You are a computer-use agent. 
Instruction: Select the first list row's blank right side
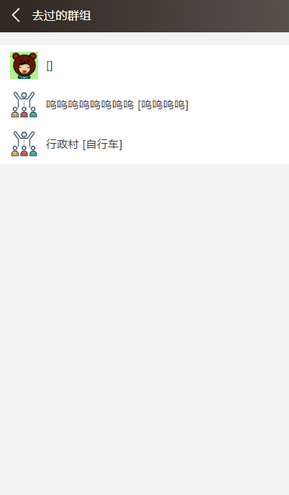pyautogui.click(x=170, y=65)
